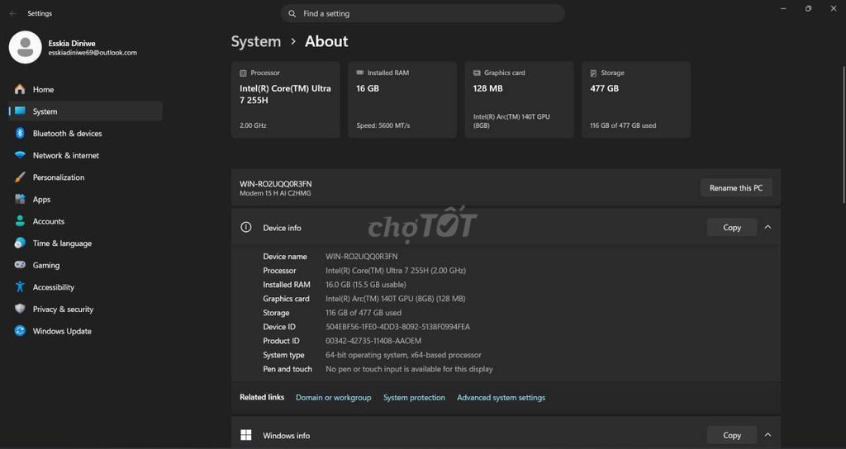This screenshot has height=449, width=846.
Task: Click the user profile avatar picture
Action: [x=26, y=47]
